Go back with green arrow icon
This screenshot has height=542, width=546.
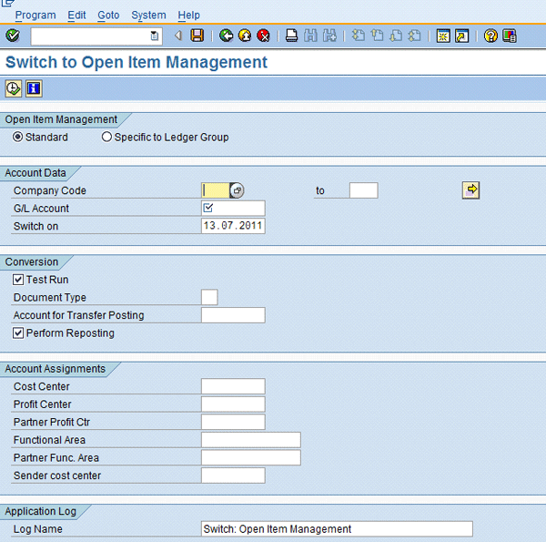coord(226,36)
